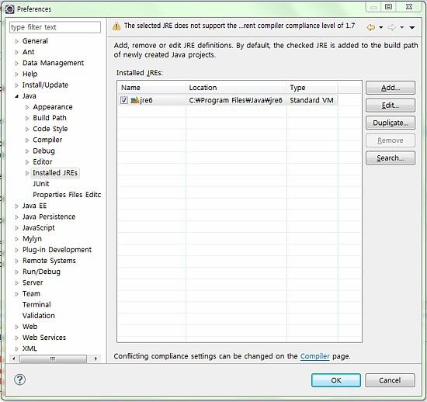Expand the Code Style node
This screenshot has height=402, width=427.
pyautogui.click(x=27, y=129)
